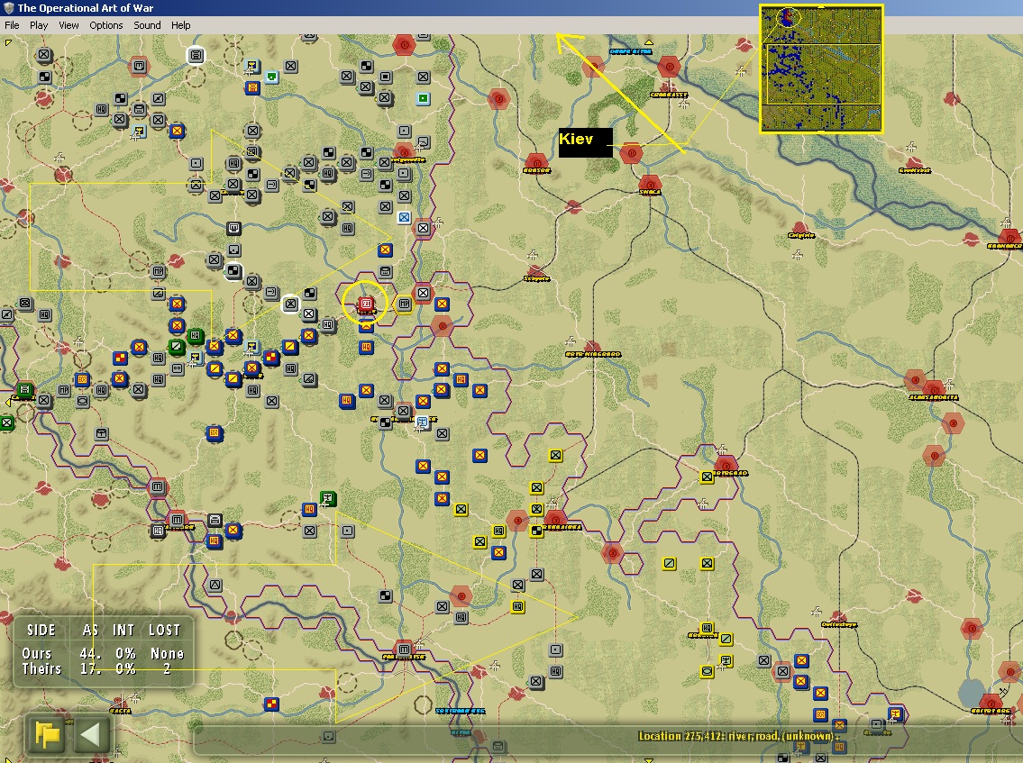Select the light-blue infantry counter above the red city hex

tap(404, 217)
